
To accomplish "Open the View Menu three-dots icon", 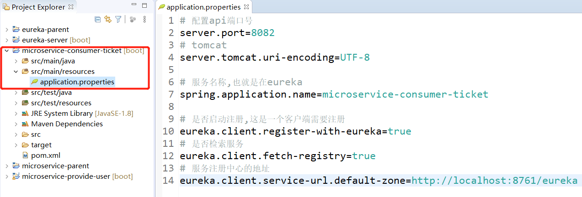I will coord(144,19).
